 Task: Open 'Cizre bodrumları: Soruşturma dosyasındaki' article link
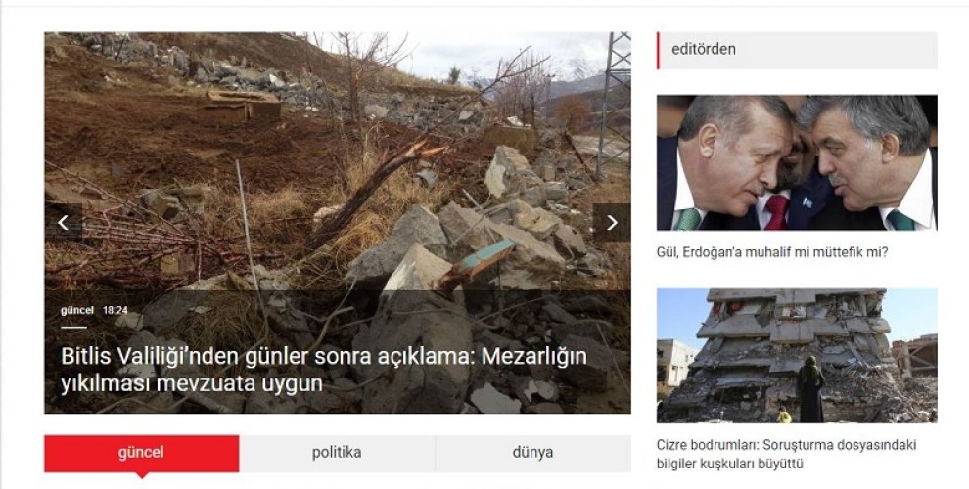pos(787,445)
